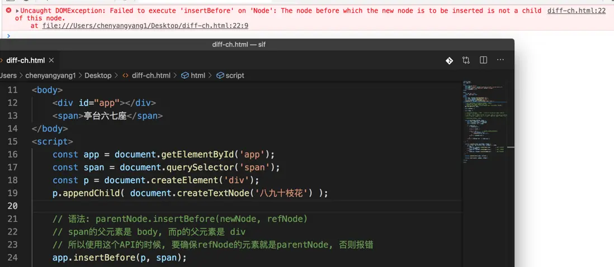Click line number 11 in the gutter
Screen dimensions: 614x267
coord(12,90)
